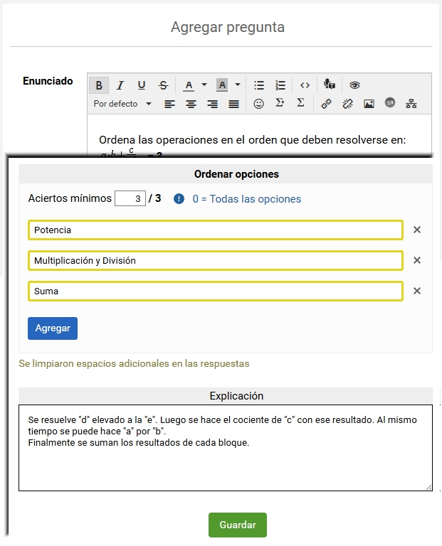The height and width of the screenshot is (546, 442).
Task: Insert an image into the statement
Action: click(x=369, y=104)
